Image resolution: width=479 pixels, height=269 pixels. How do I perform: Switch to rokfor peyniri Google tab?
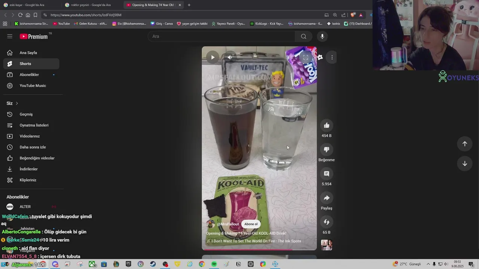[x=91, y=5]
